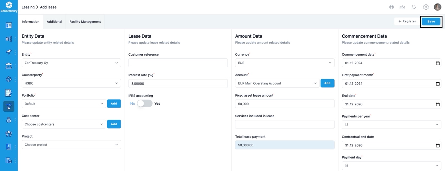The image size is (445, 171).
Task: Click the End date value 31.12.2026
Action: point(354,104)
